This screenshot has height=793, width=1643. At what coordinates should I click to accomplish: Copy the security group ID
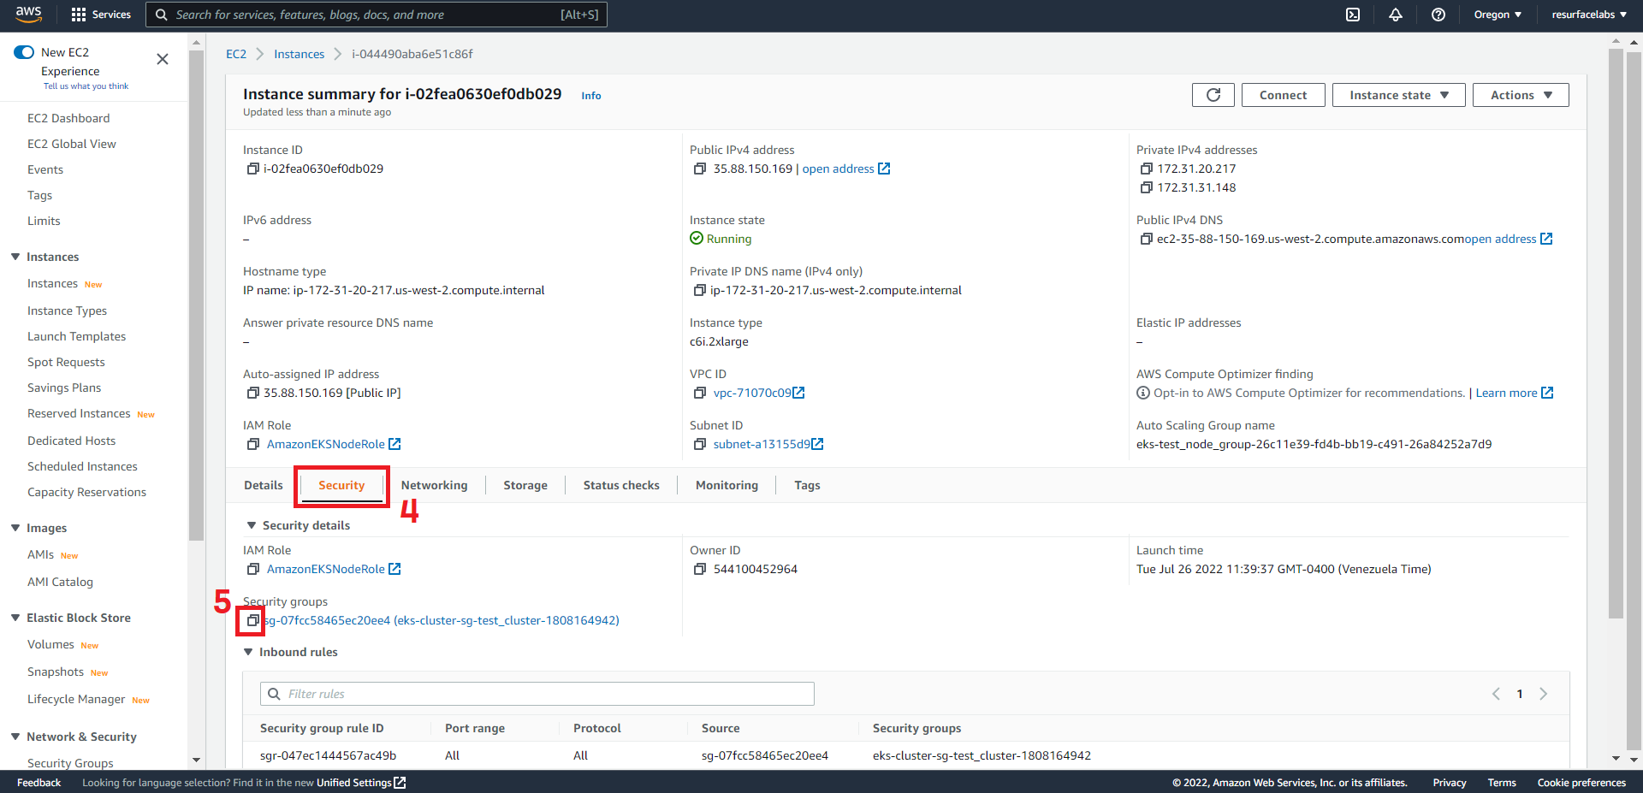point(252,620)
